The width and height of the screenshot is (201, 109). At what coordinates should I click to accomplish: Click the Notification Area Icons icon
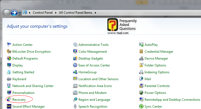tap(75, 86)
